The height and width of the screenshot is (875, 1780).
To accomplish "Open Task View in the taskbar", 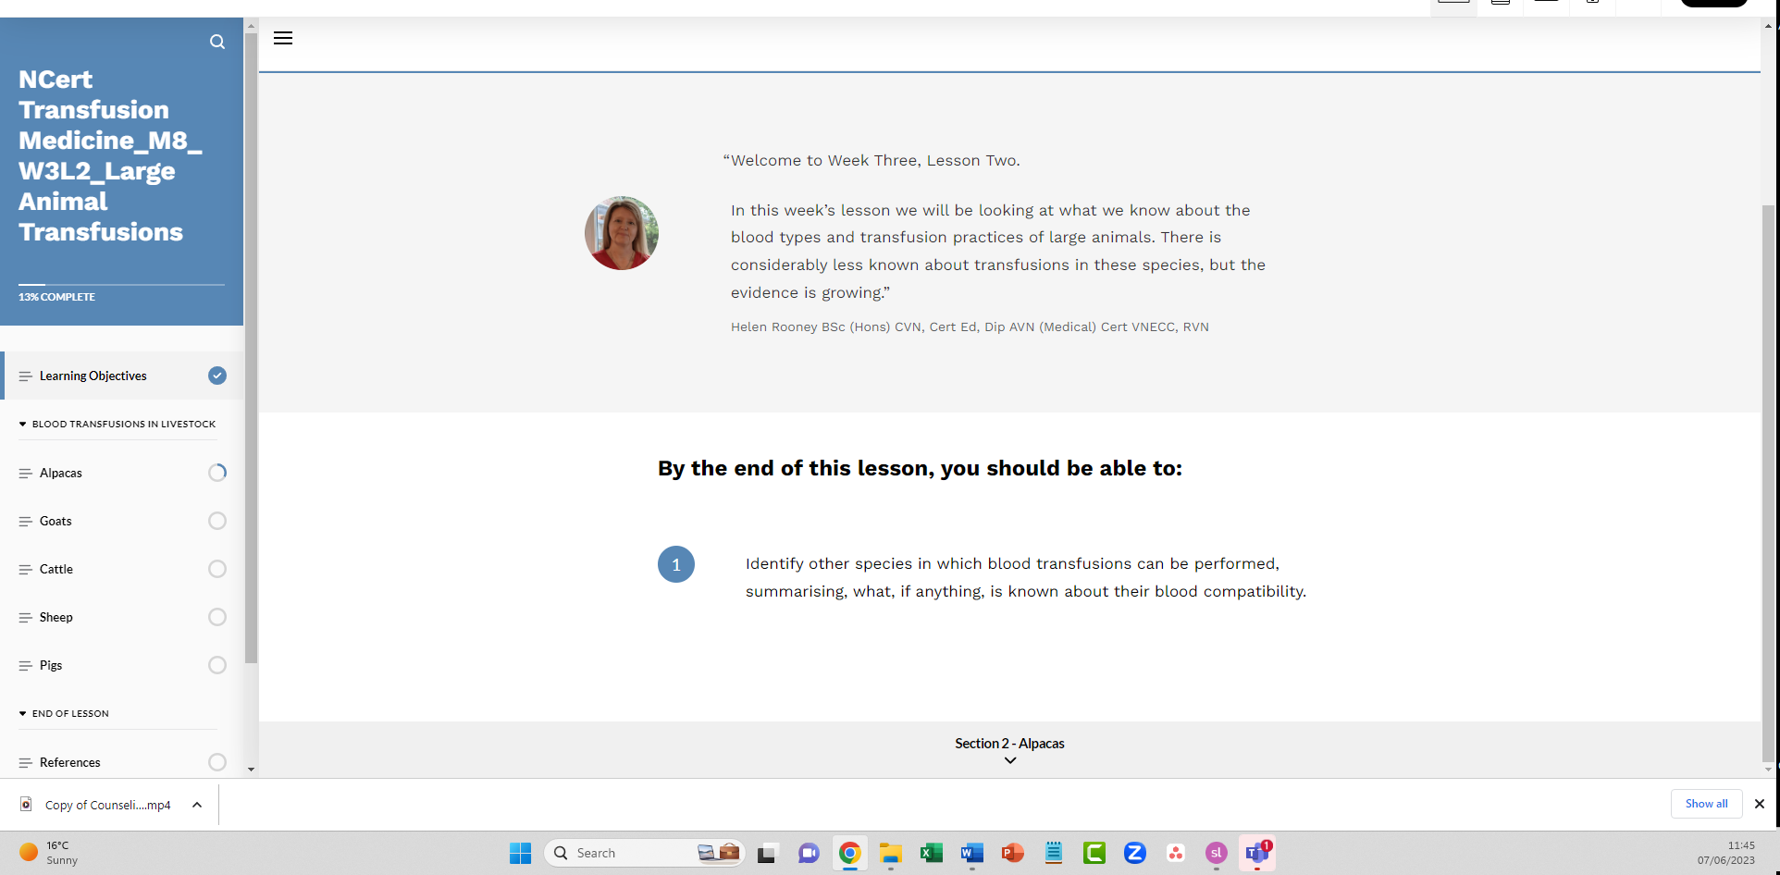I will point(766,854).
